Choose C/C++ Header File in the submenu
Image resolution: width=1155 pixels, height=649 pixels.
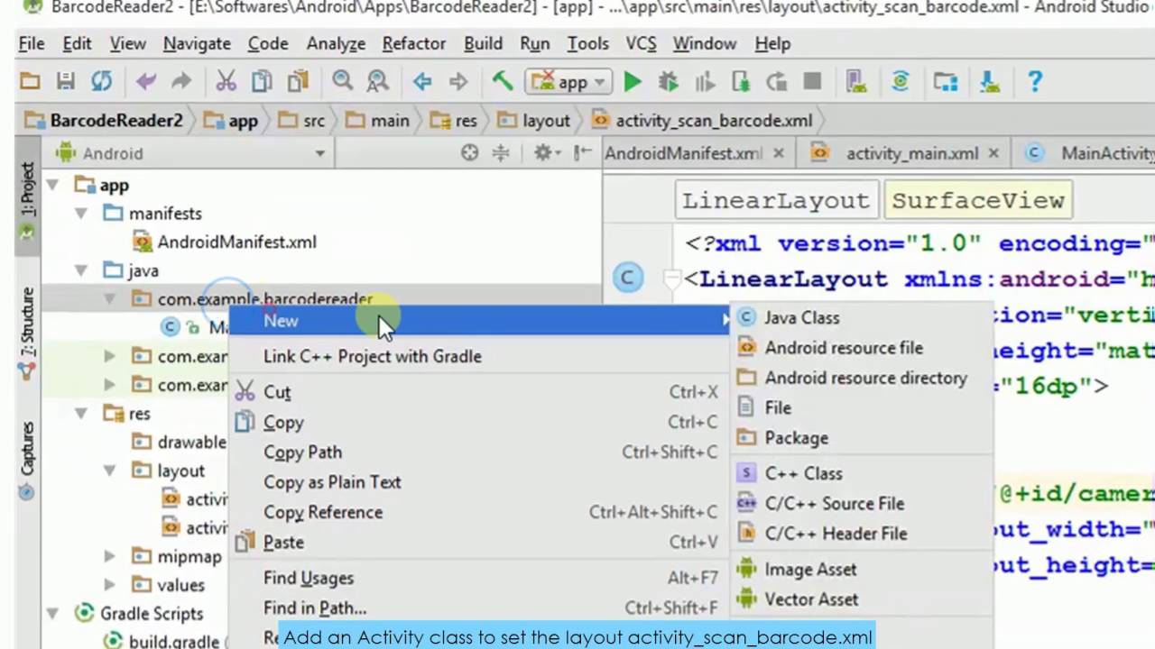862,534
